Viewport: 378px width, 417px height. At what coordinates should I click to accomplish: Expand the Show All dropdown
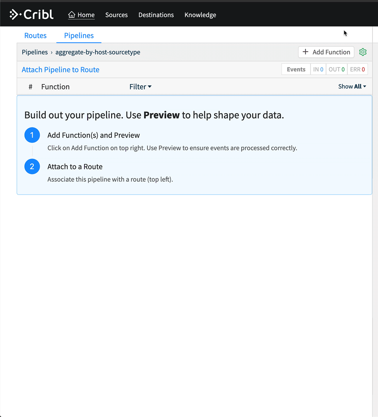[352, 86]
